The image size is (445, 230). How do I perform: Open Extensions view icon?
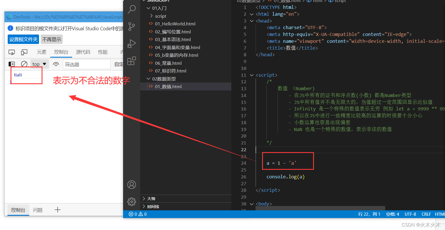point(132,61)
